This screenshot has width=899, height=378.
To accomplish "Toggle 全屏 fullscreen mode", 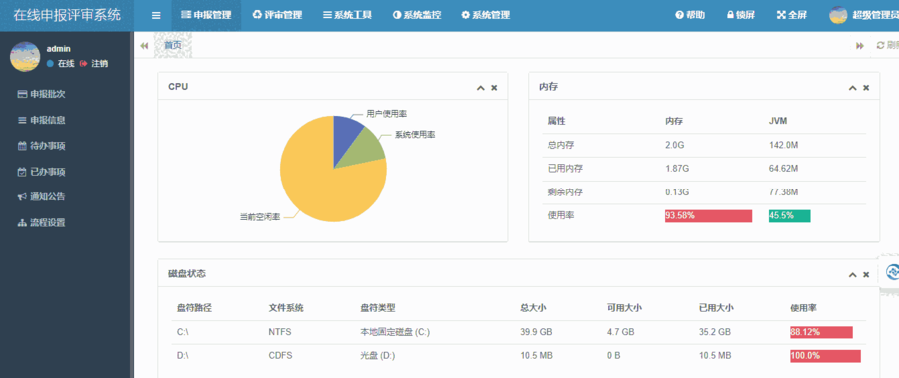I will 792,16.
